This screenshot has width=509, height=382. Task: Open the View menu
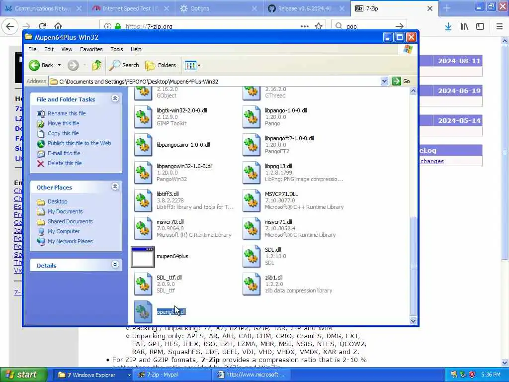[67, 49]
